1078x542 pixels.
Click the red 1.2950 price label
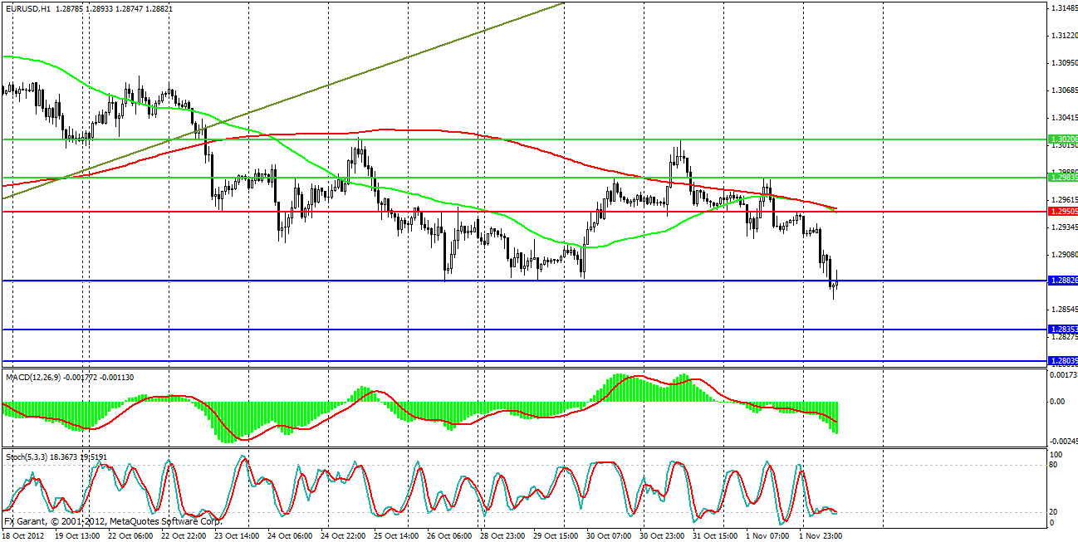(1062, 212)
